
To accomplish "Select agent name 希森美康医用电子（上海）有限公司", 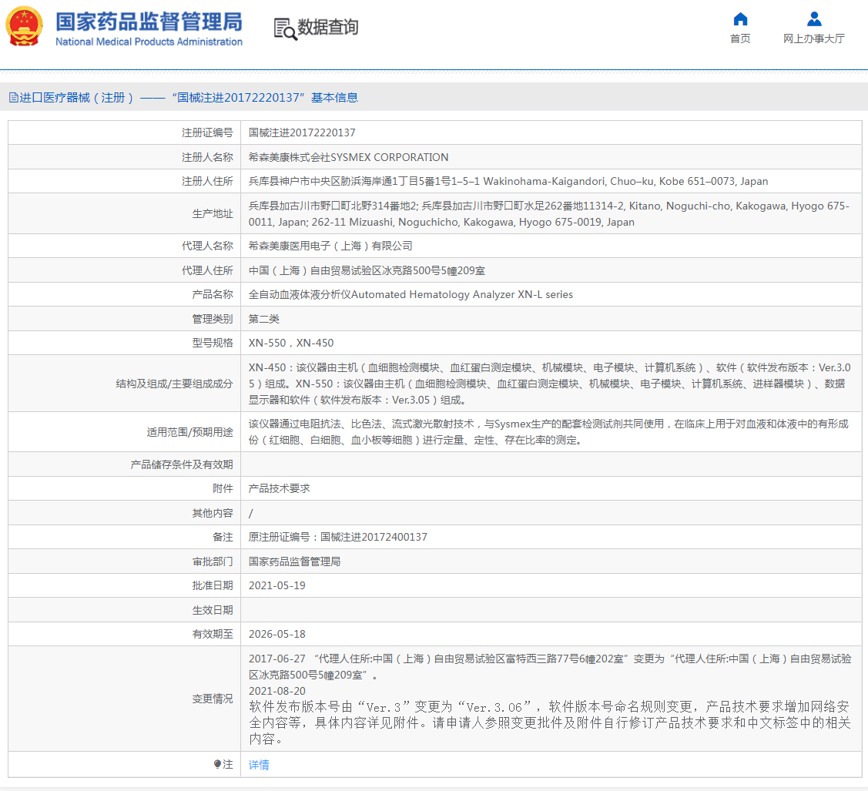I will point(330,246).
